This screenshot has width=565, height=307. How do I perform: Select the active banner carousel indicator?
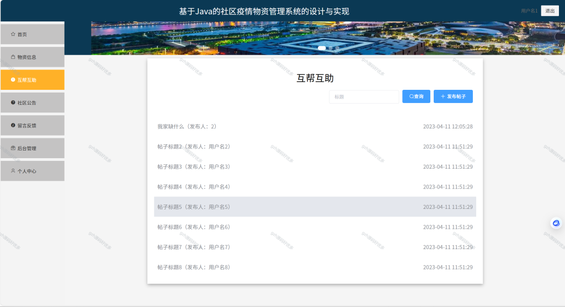tap(322, 48)
